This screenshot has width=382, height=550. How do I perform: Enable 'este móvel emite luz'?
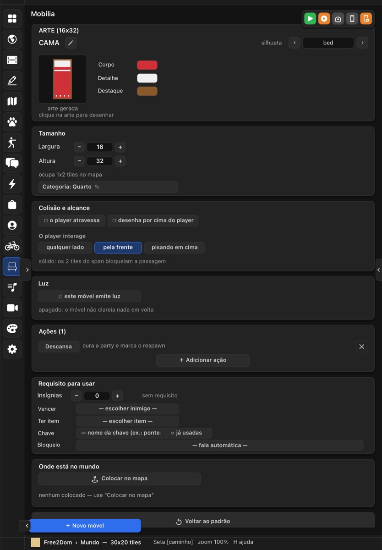tap(90, 296)
